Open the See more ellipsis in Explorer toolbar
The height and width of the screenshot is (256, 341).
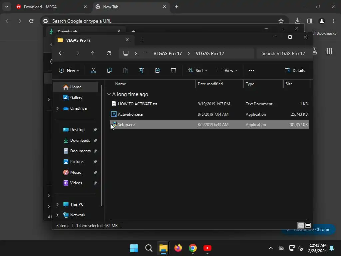(251, 71)
